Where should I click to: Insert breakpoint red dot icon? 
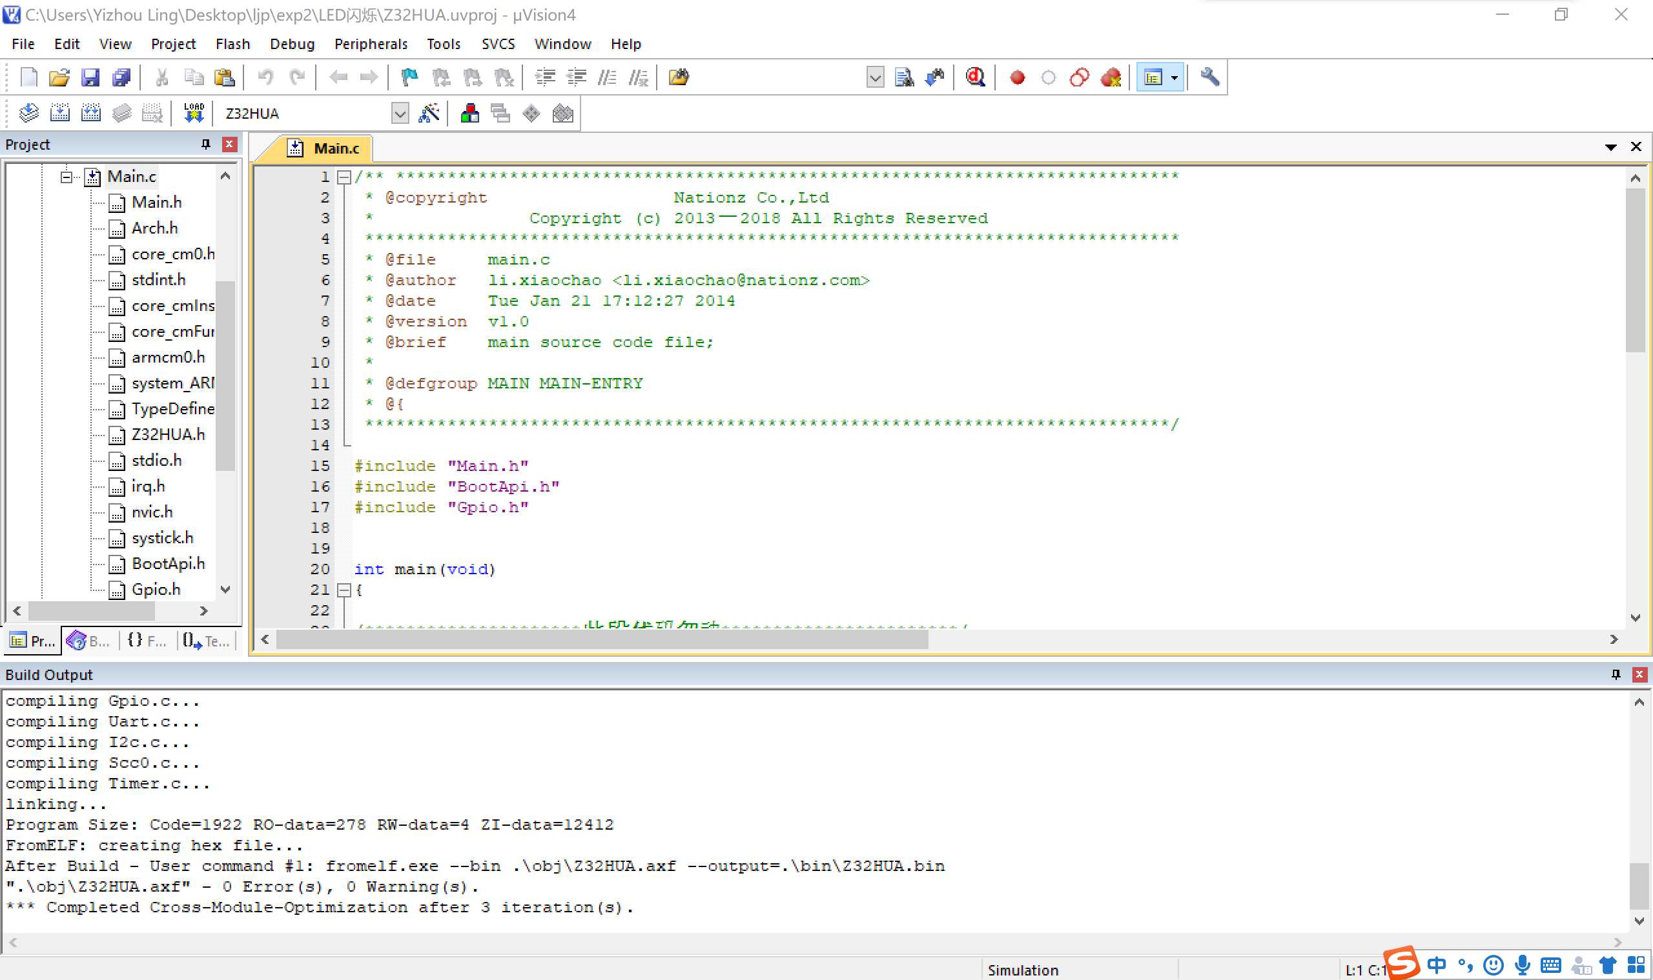(x=1017, y=78)
